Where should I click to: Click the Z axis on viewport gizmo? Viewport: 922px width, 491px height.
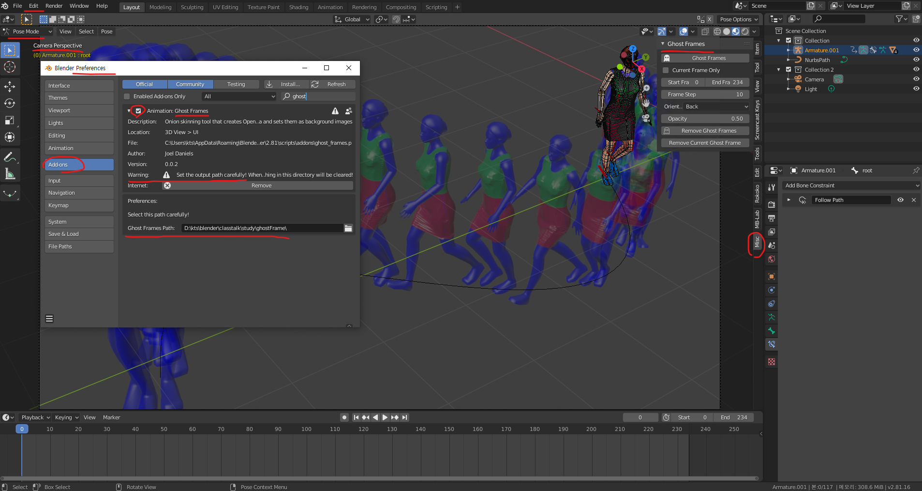(633, 49)
